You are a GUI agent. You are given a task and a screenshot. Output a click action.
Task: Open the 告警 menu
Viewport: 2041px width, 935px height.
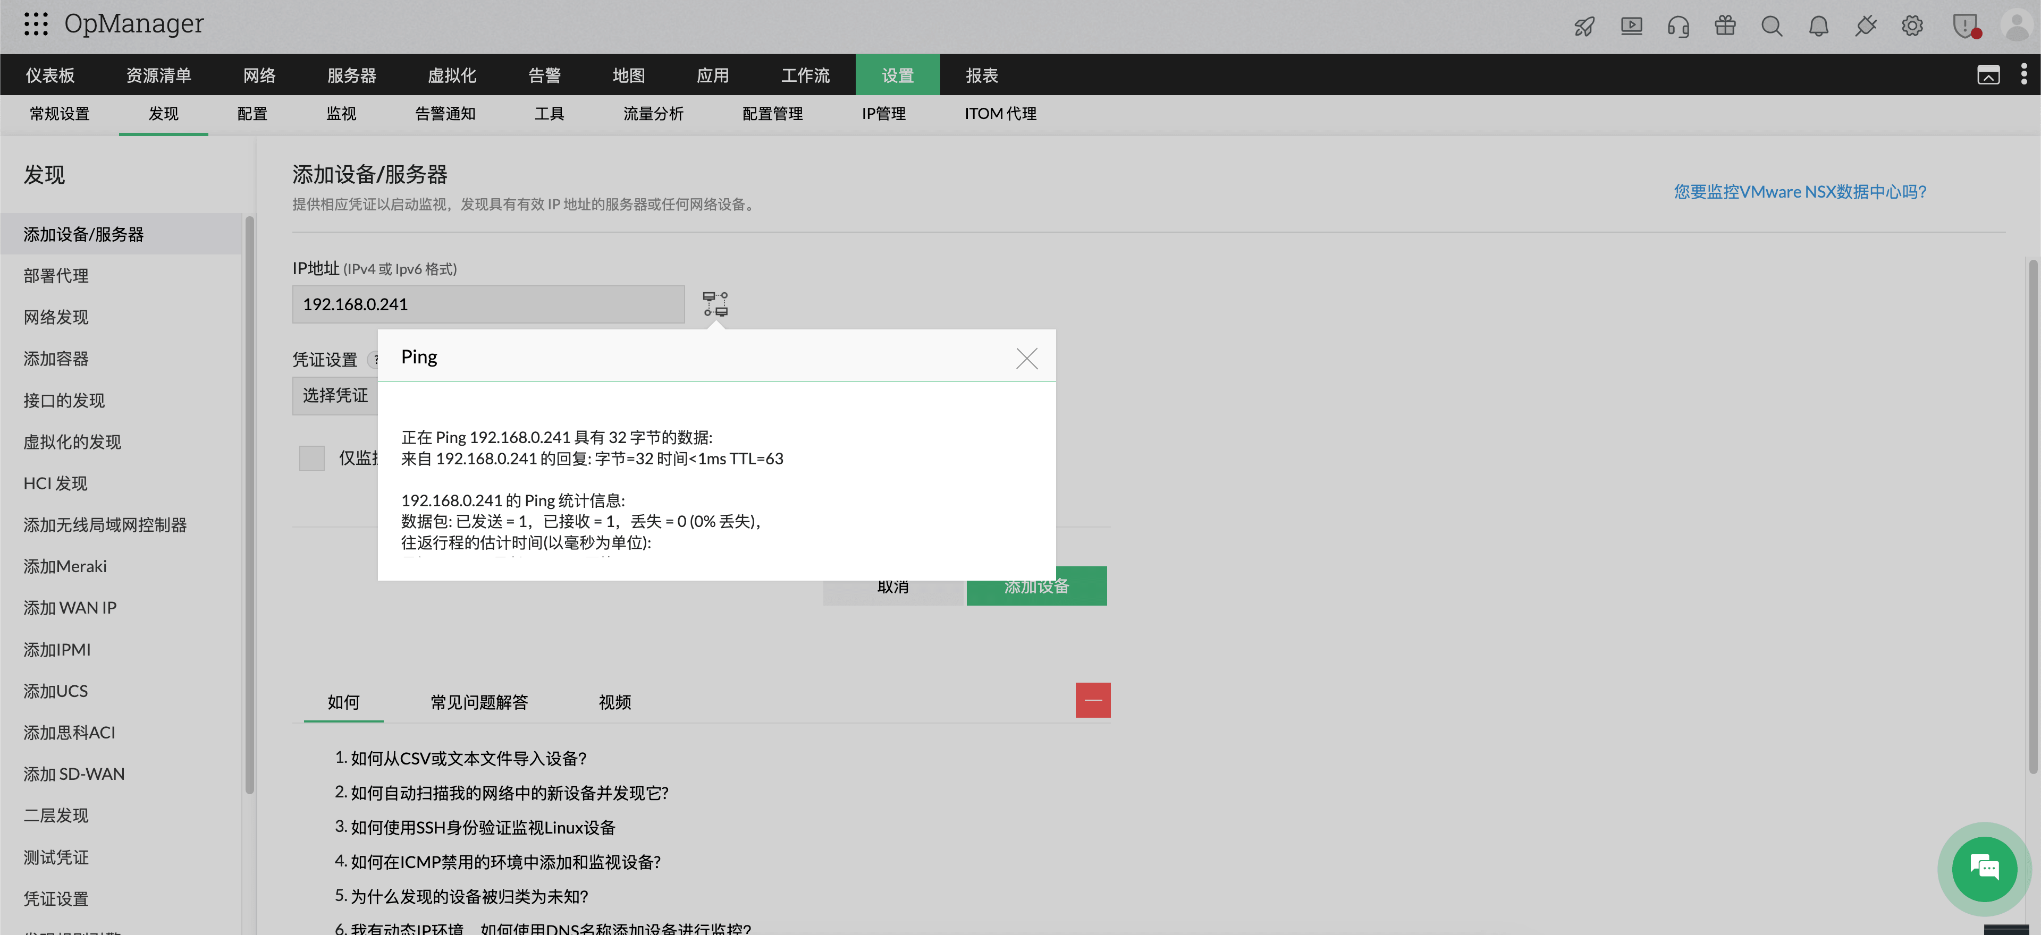pyautogui.click(x=544, y=75)
